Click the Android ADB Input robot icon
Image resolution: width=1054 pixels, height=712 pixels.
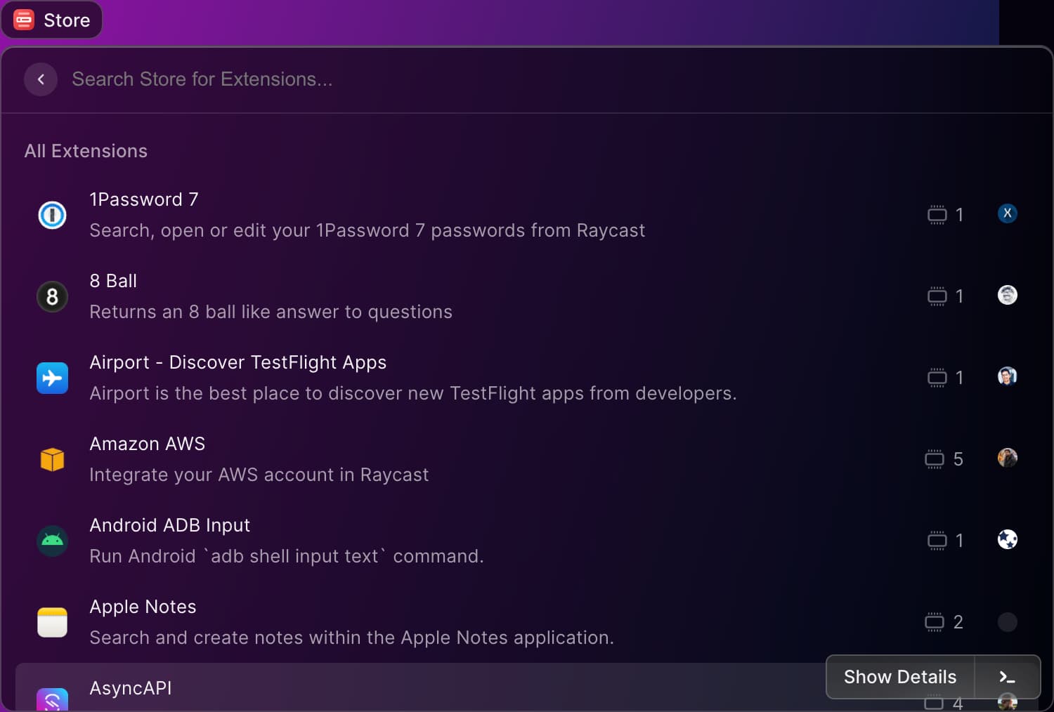point(52,541)
